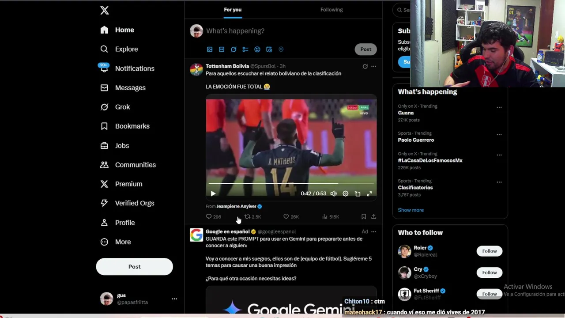Screen dimensions: 565x318
Task: Open Roier profile avatar
Action: 404,251
